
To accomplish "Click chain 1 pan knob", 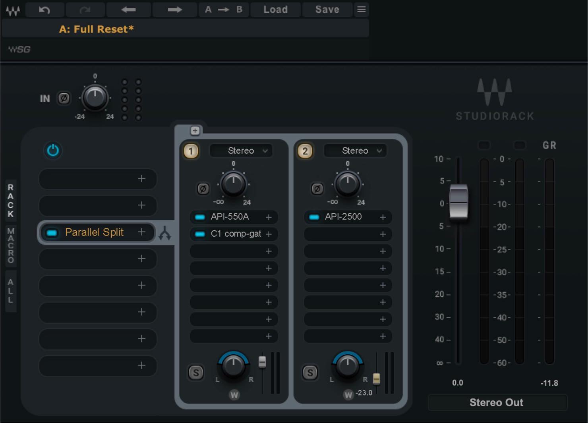I will tap(233, 365).
